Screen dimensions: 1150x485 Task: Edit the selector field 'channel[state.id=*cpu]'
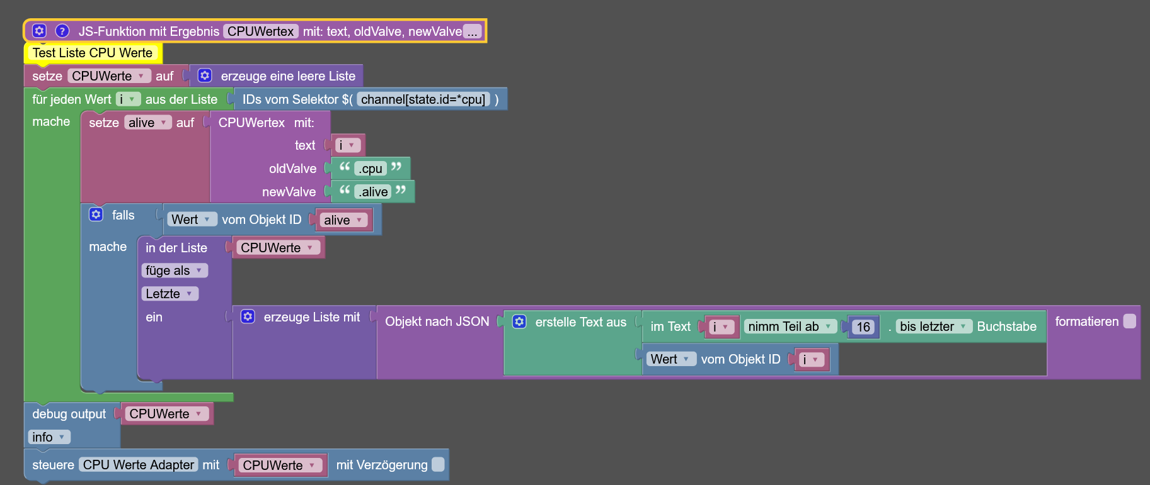click(x=423, y=99)
